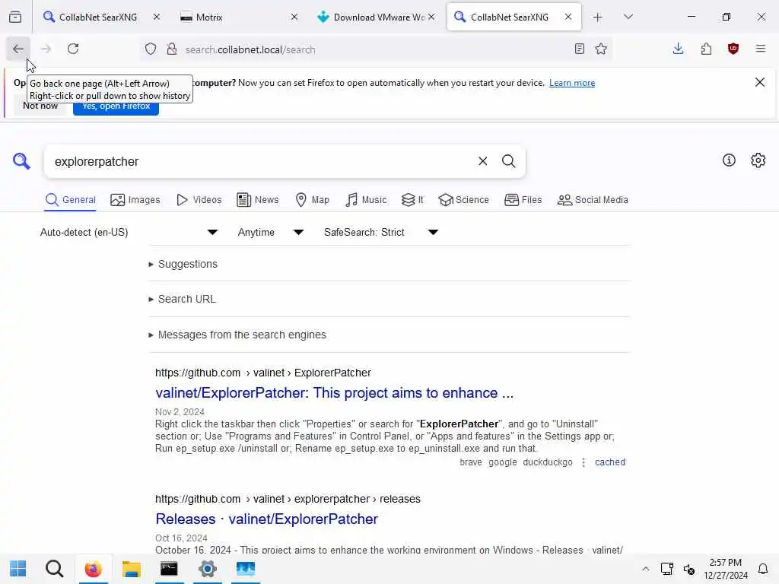Viewport: 779px width, 584px height.
Task: Switch to the Science category
Action: 463,200
